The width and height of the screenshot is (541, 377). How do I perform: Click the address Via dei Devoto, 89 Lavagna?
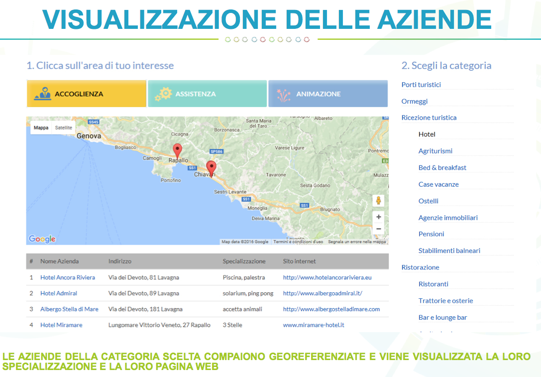coord(143,293)
